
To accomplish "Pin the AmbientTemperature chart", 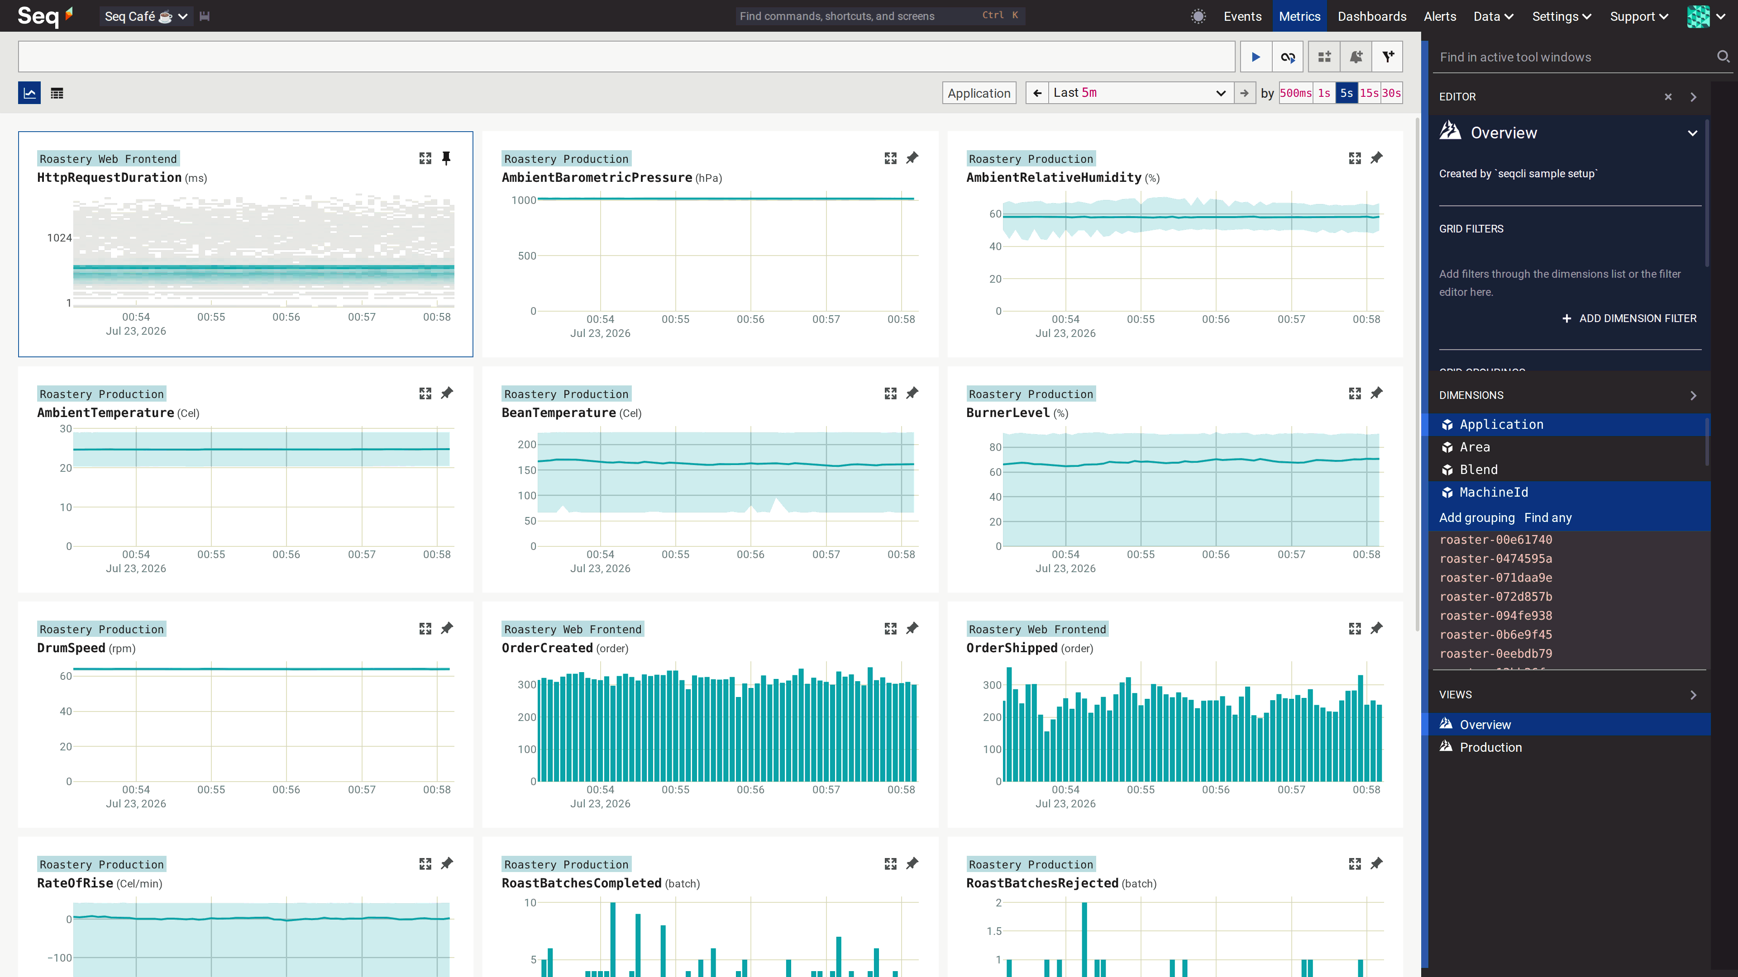I will coord(447,393).
